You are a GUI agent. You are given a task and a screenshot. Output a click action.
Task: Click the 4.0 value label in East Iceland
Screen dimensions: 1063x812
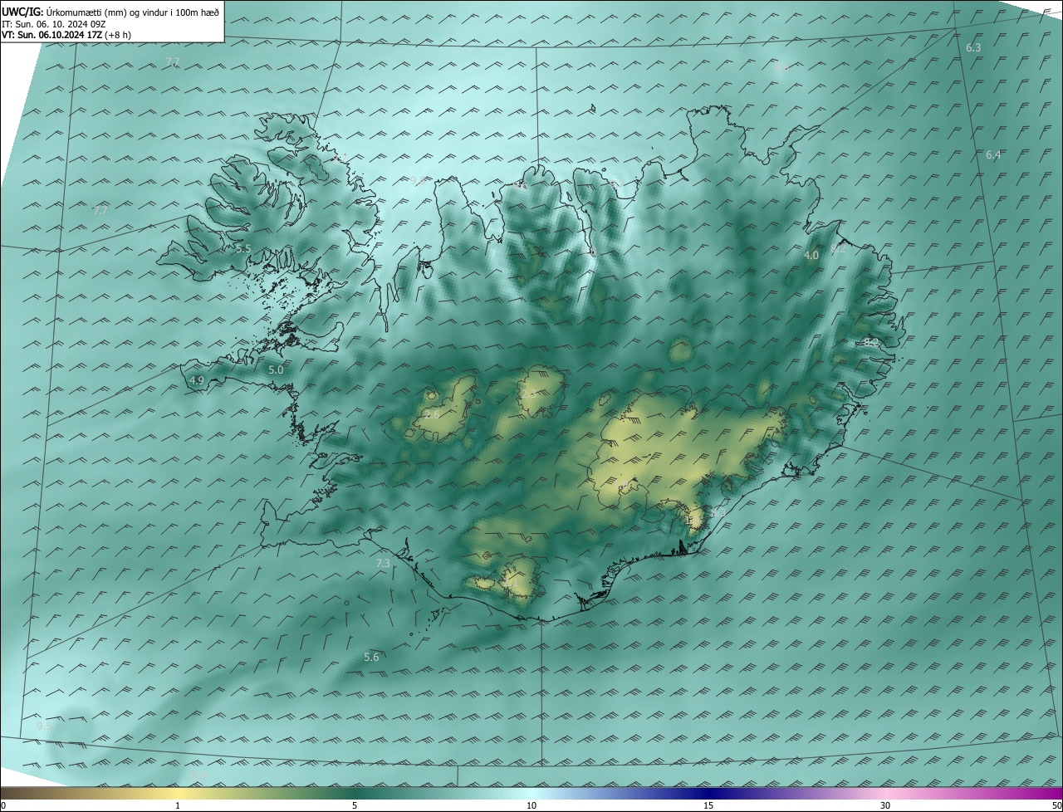tap(811, 256)
